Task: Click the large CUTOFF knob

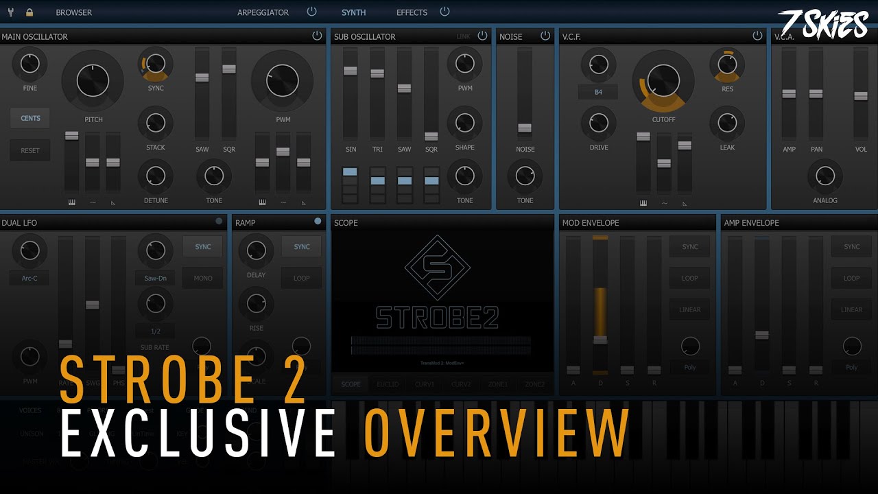Action: pyautogui.click(x=663, y=82)
